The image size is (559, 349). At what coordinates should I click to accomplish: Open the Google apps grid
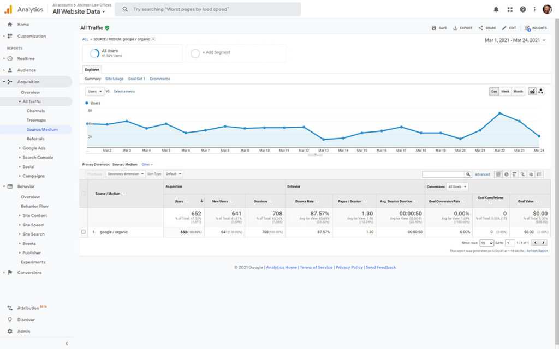510,10
